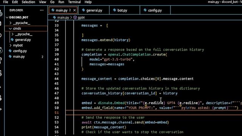Viewport: 242px width, 136px height.
Task: Open the Help menu
Action: pyautogui.click(x=88, y=2)
